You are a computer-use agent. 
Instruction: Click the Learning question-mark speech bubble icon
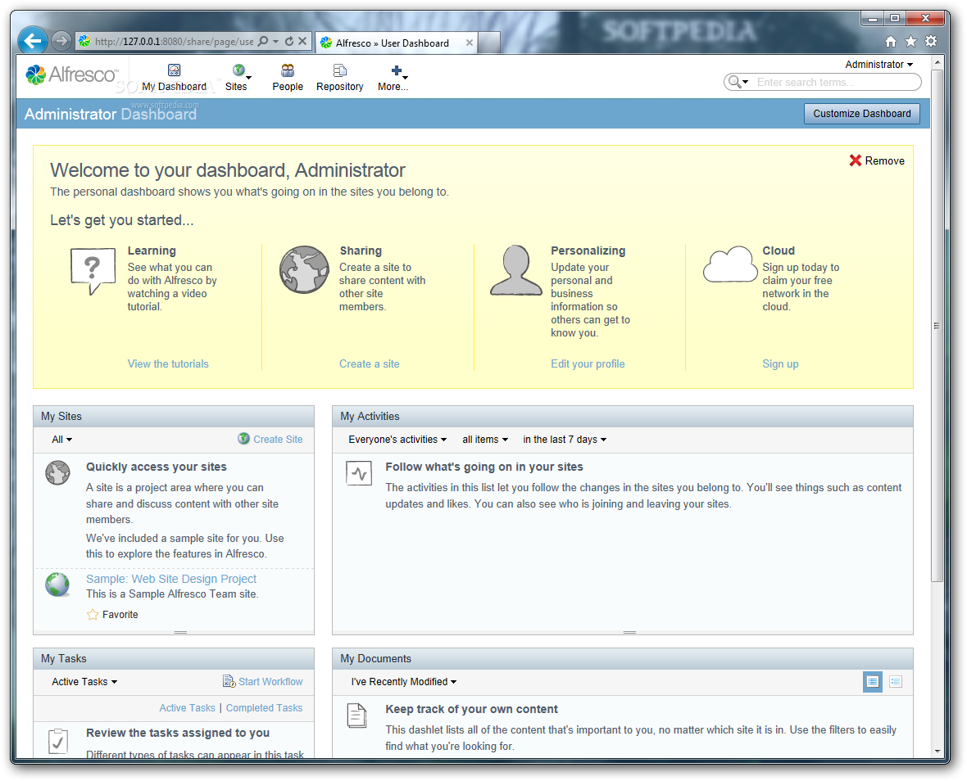93,271
